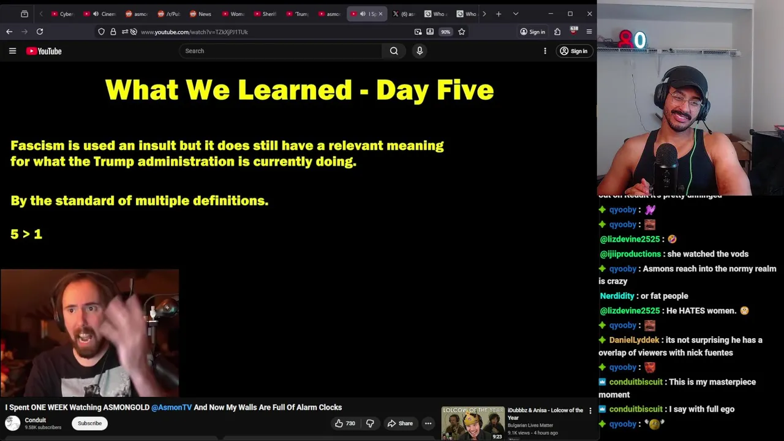Go back with browser back arrow

9,31
